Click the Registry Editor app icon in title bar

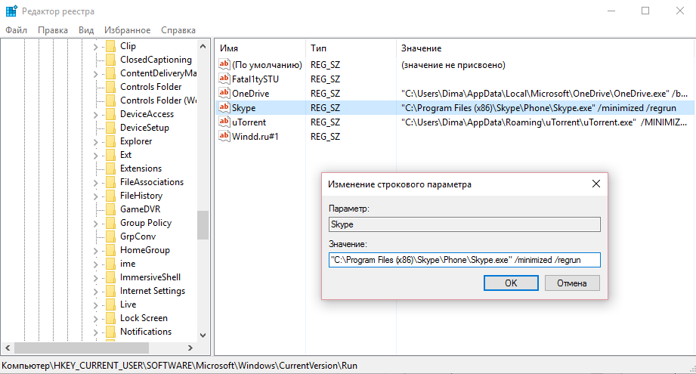pos(11,11)
